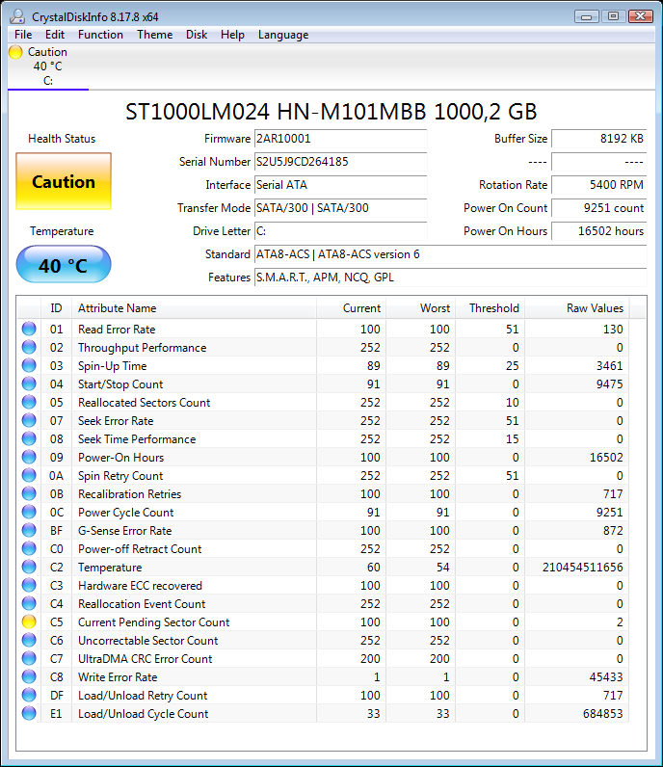Viewport: 663px width, 767px height.
Task: Open the Disk menu
Action: [x=197, y=35]
